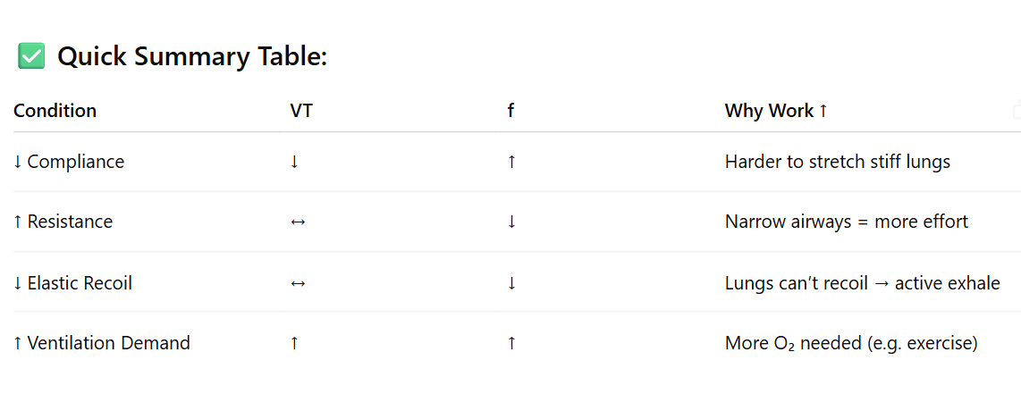Click the Compliance row label
The height and width of the screenshot is (419, 1021).
(x=69, y=162)
